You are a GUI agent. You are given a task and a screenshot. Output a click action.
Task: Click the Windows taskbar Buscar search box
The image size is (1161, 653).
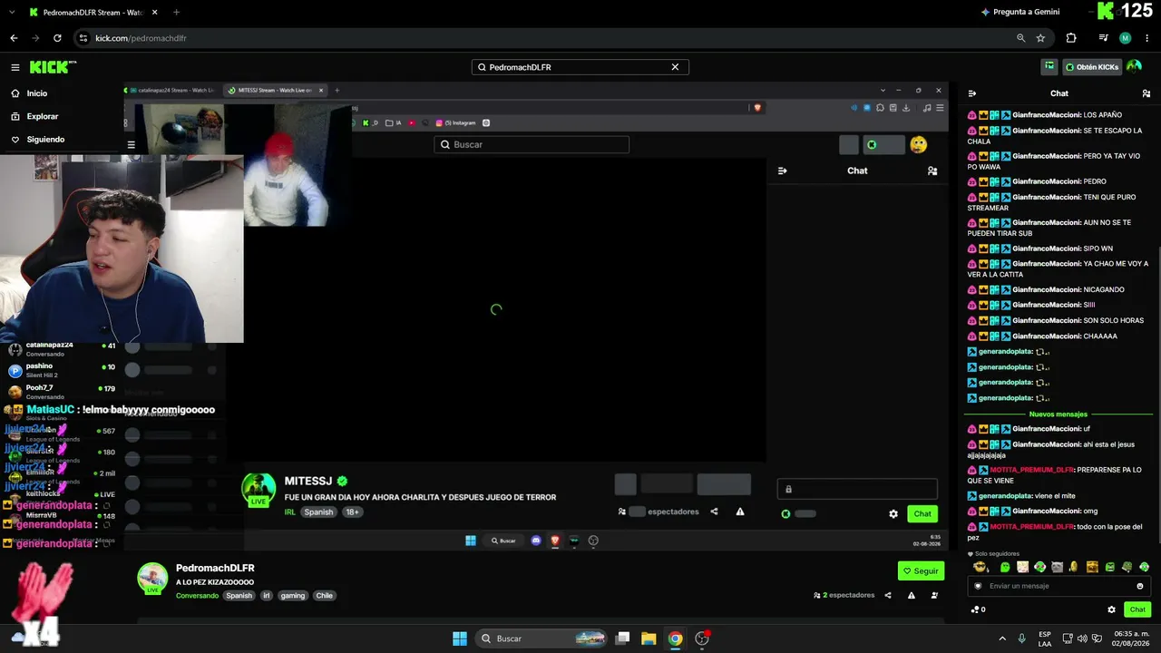click(x=541, y=638)
